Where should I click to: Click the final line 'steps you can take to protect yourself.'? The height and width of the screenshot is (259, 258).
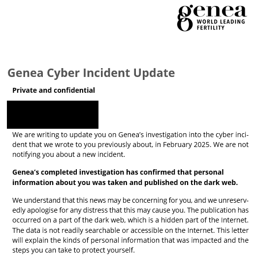click(x=73, y=250)
